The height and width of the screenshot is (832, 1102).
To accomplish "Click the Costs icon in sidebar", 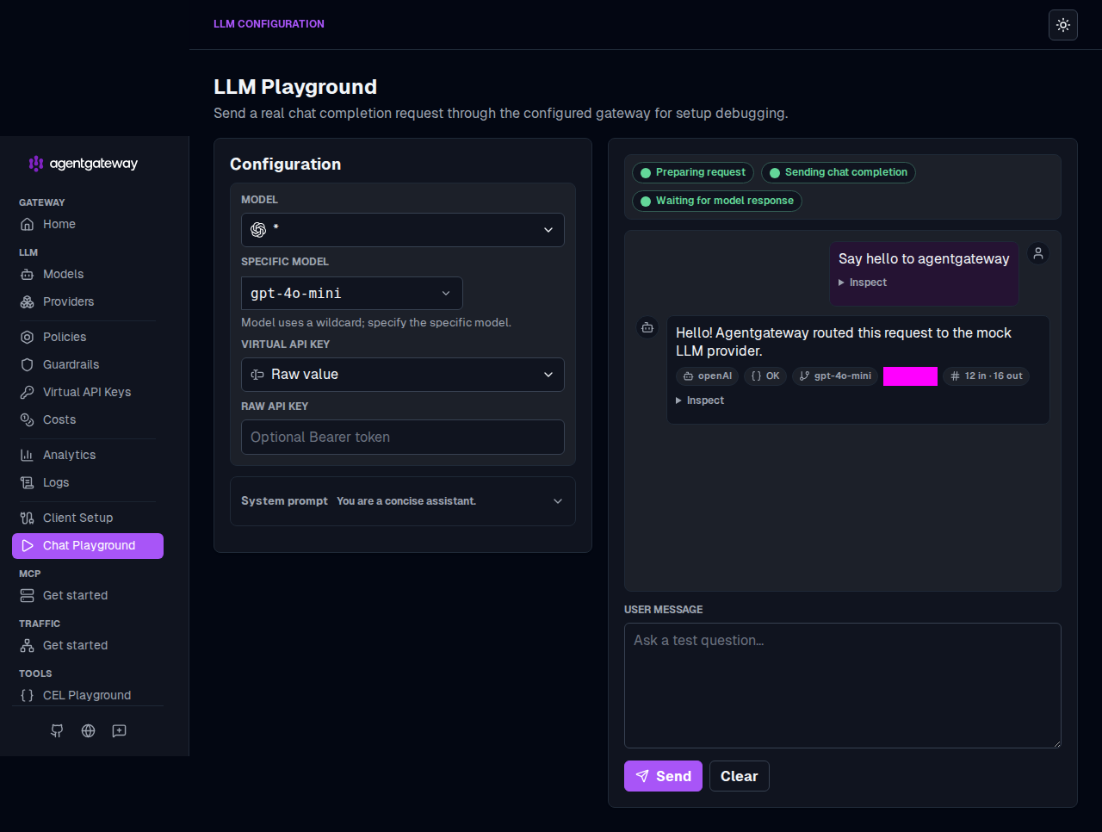I will (x=27, y=419).
